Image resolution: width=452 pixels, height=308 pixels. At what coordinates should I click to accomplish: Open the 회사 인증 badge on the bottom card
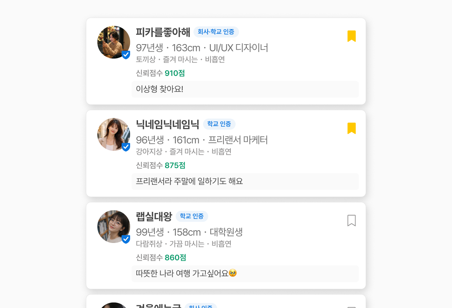[x=201, y=306]
